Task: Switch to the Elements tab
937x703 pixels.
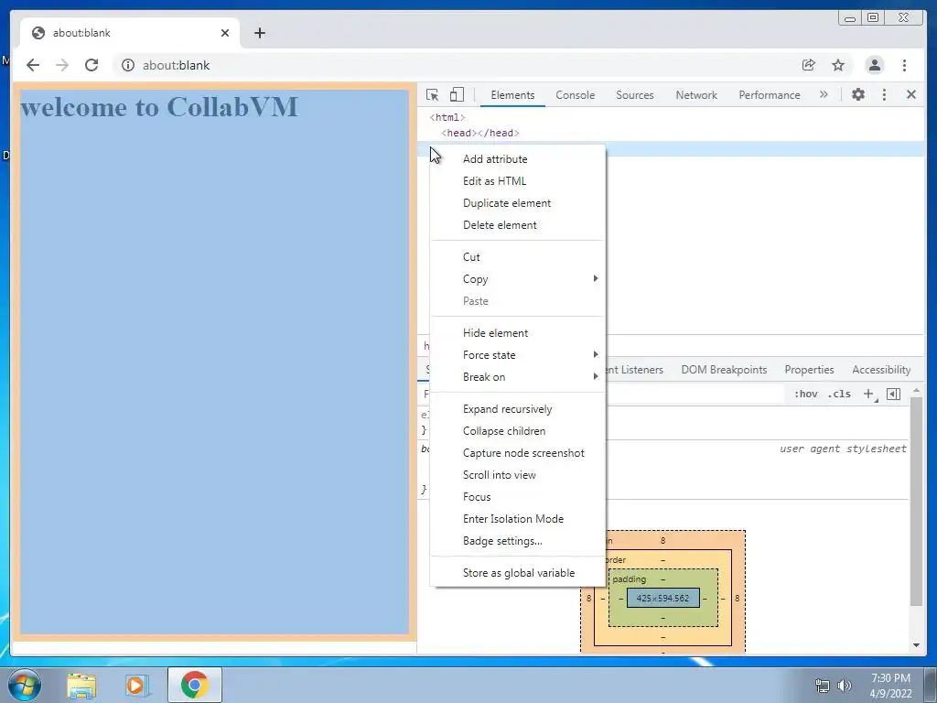Action: click(512, 95)
